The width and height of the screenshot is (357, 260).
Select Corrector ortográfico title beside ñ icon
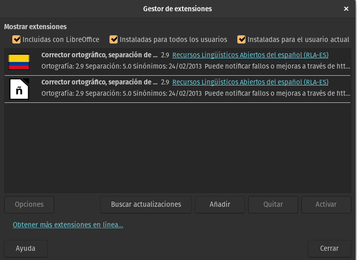pos(99,82)
